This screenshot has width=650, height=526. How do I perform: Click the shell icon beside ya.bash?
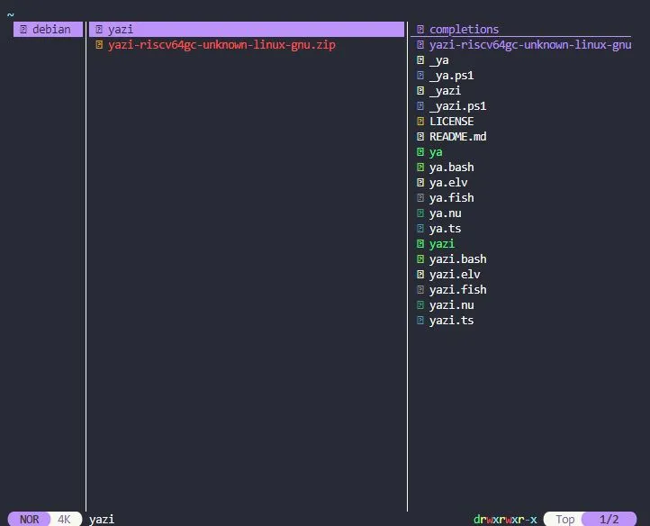tap(420, 168)
